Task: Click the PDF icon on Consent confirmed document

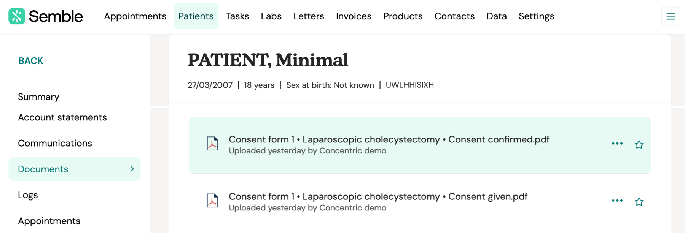Action: (x=213, y=144)
